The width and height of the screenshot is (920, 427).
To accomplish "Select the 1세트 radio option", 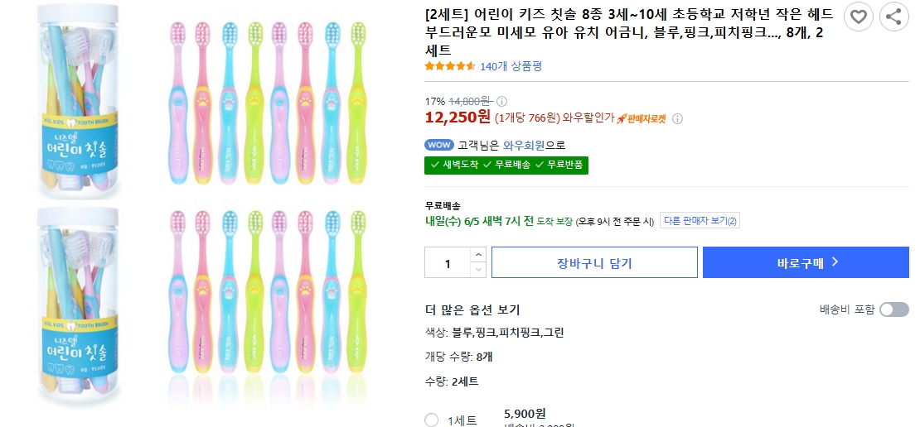I will (x=431, y=420).
